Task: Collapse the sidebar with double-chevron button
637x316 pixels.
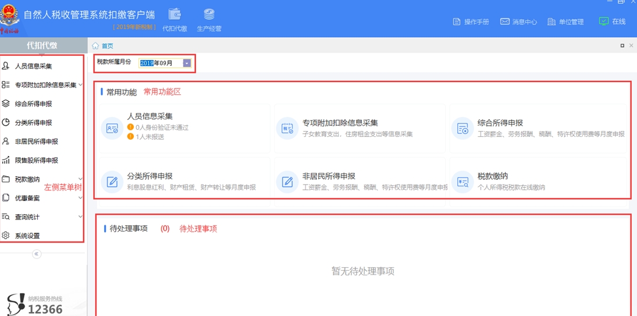Action: 37,254
